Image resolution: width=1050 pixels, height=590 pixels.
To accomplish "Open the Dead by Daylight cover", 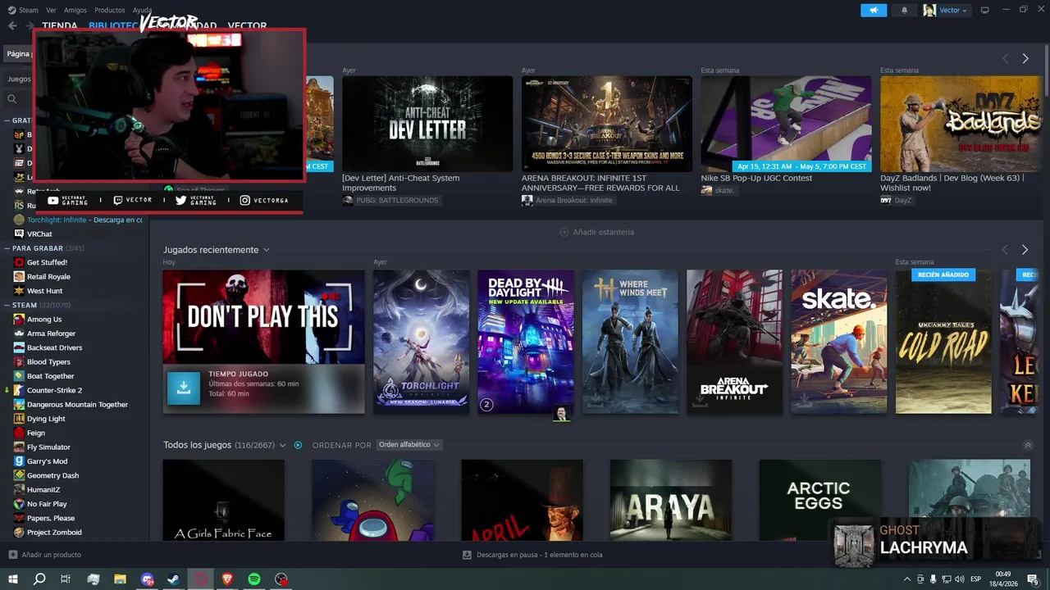I will click(526, 342).
